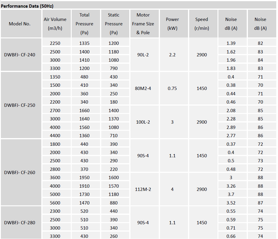Click the Performance Data (50Hz) title
This screenshot has width=278, height=239.
[27, 6]
